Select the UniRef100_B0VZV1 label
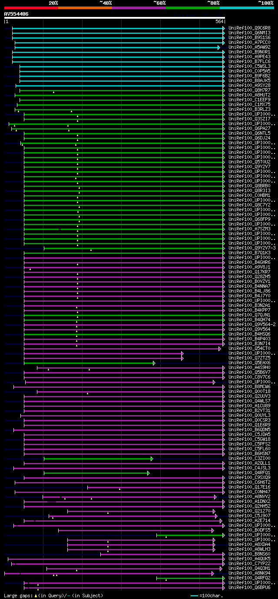This screenshot has width=278, height=599. click(249, 281)
